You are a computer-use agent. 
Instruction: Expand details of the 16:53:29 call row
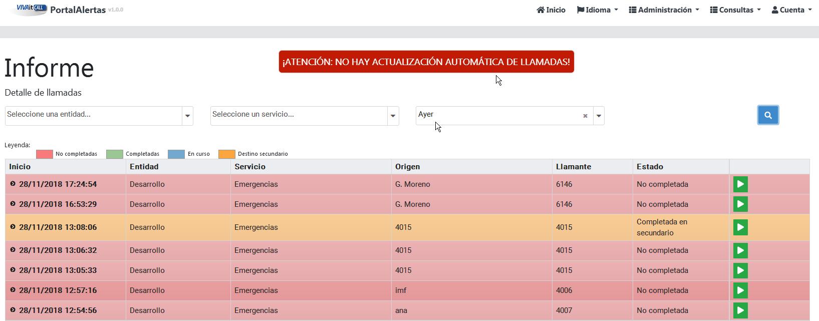pos(13,204)
